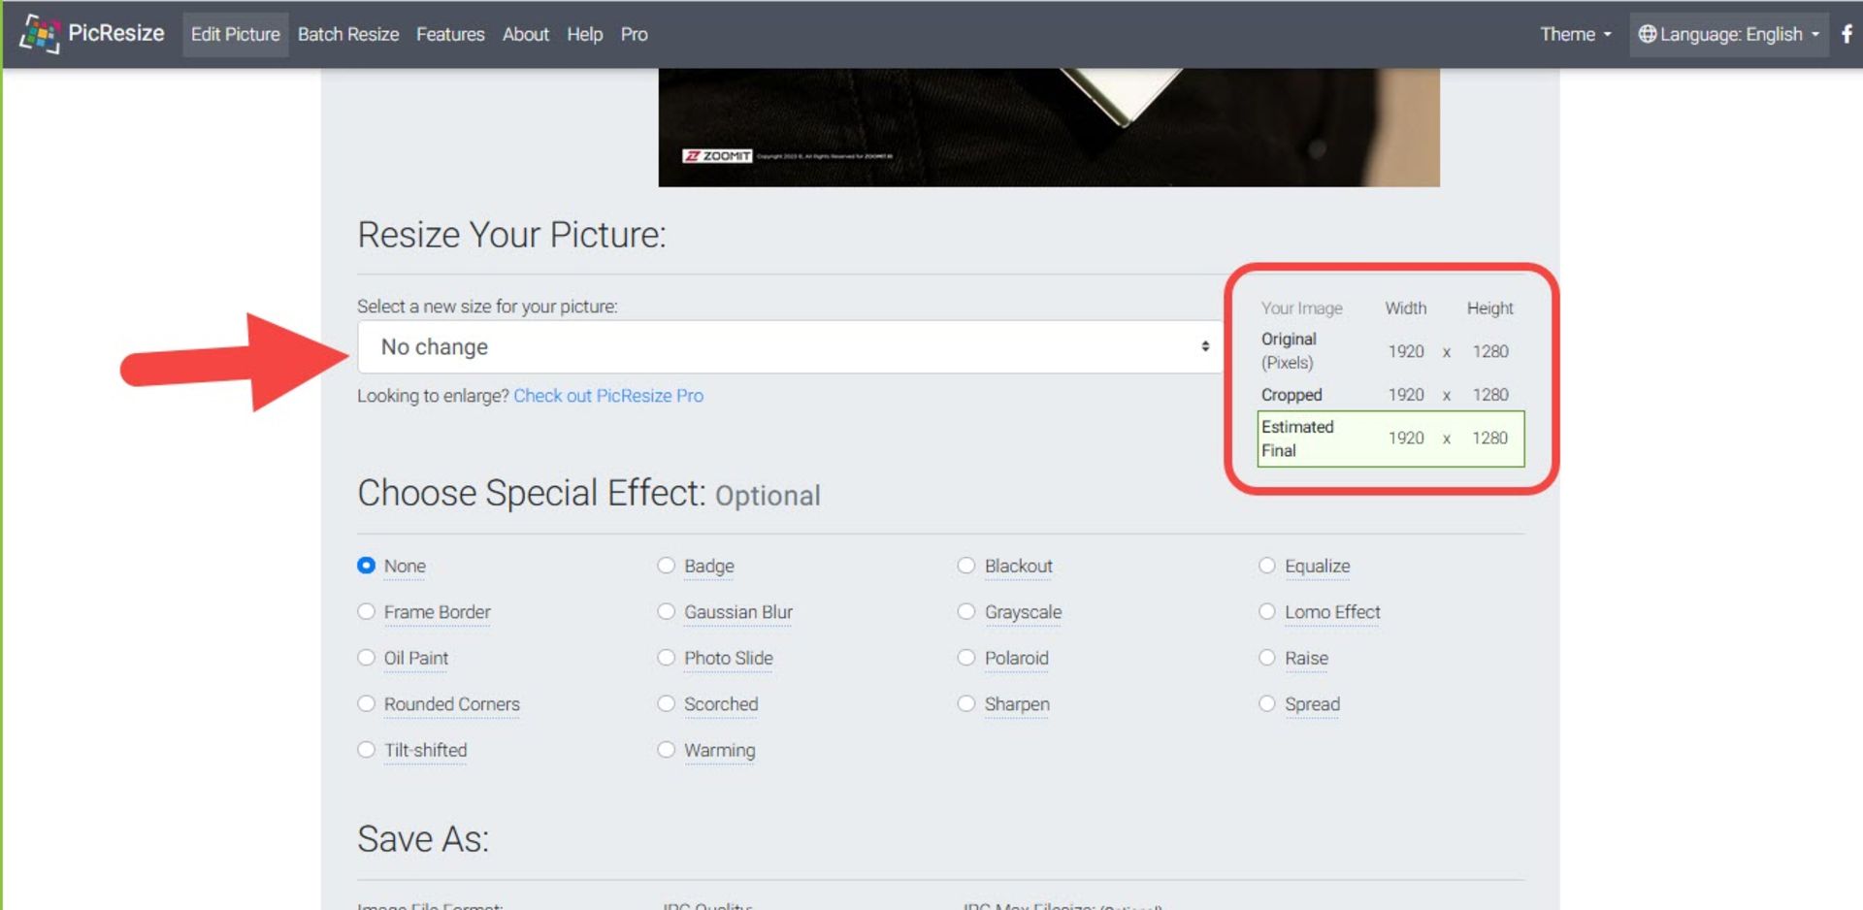Screen dimensions: 1863x910
Task: Go to the Batch Resize page
Action: point(347,34)
